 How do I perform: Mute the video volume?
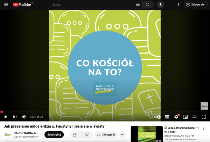point(24,117)
